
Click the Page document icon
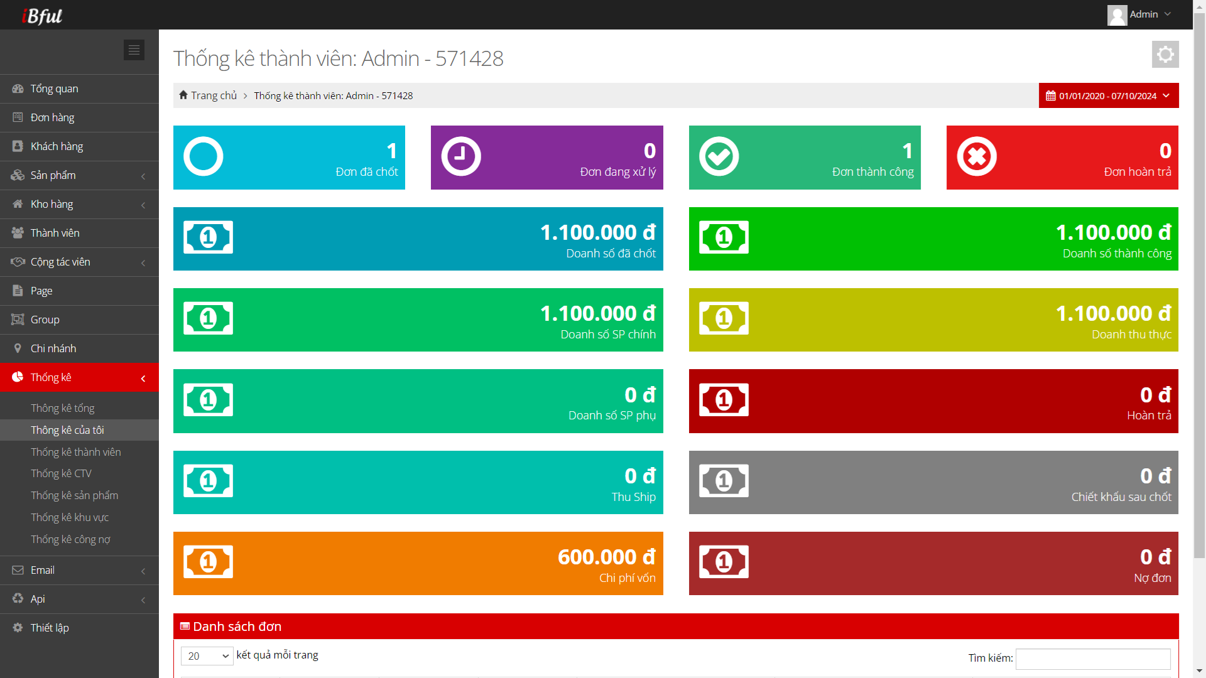click(x=18, y=291)
